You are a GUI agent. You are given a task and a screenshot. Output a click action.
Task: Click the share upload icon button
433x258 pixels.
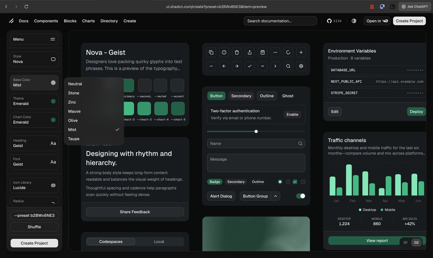pos(250,53)
